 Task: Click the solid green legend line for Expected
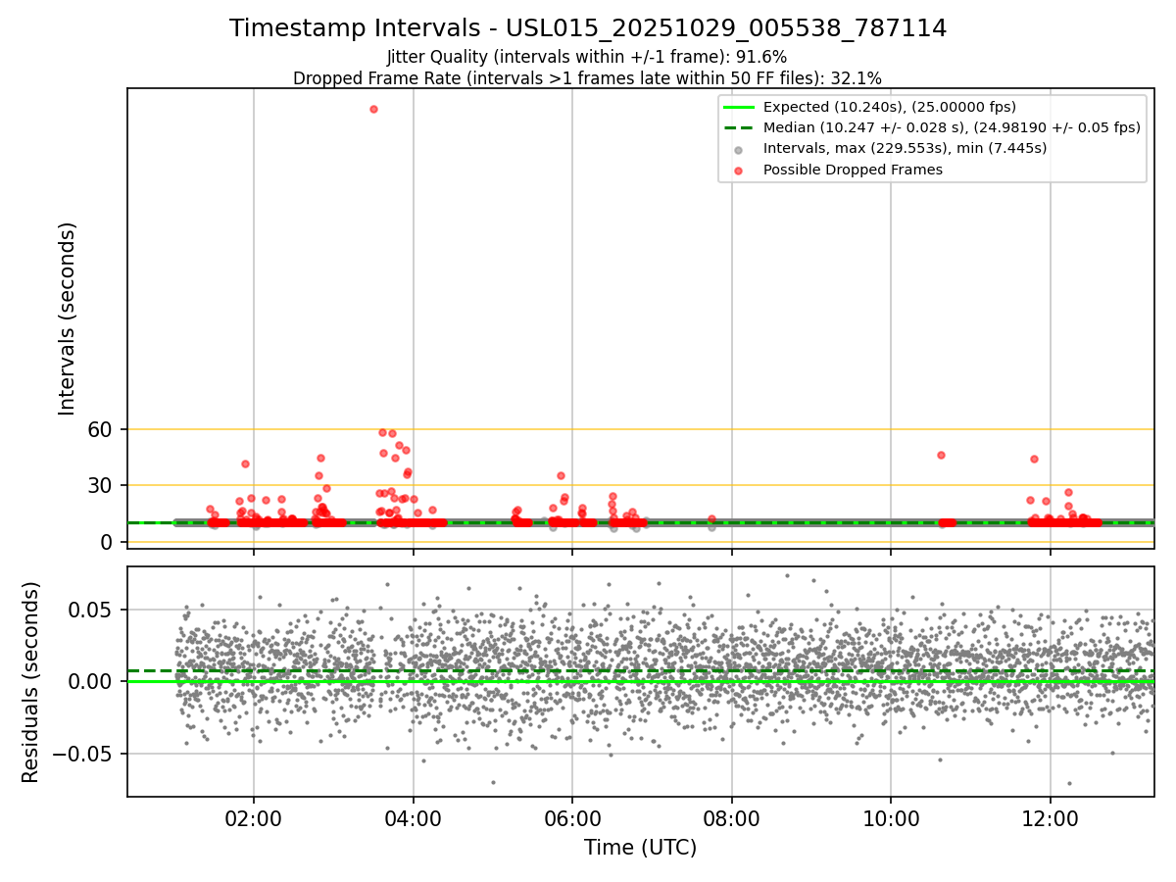pos(739,107)
